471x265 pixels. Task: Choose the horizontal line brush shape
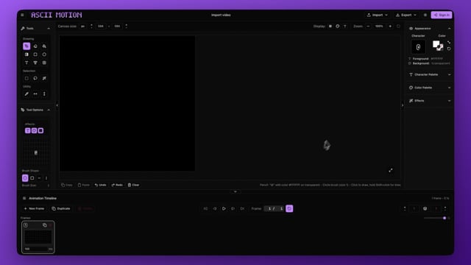pyautogui.click(x=39, y=178)
